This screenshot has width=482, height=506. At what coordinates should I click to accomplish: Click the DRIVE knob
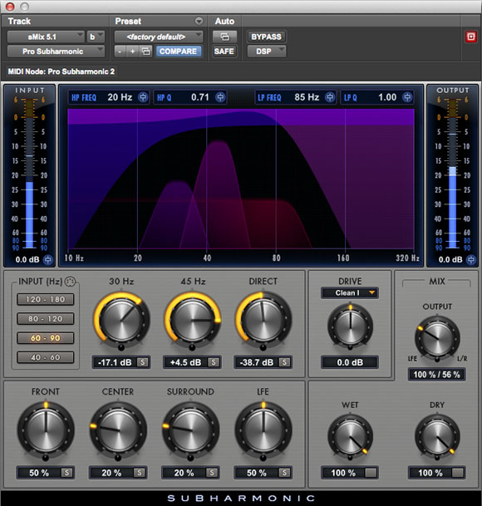coord(351,327)
